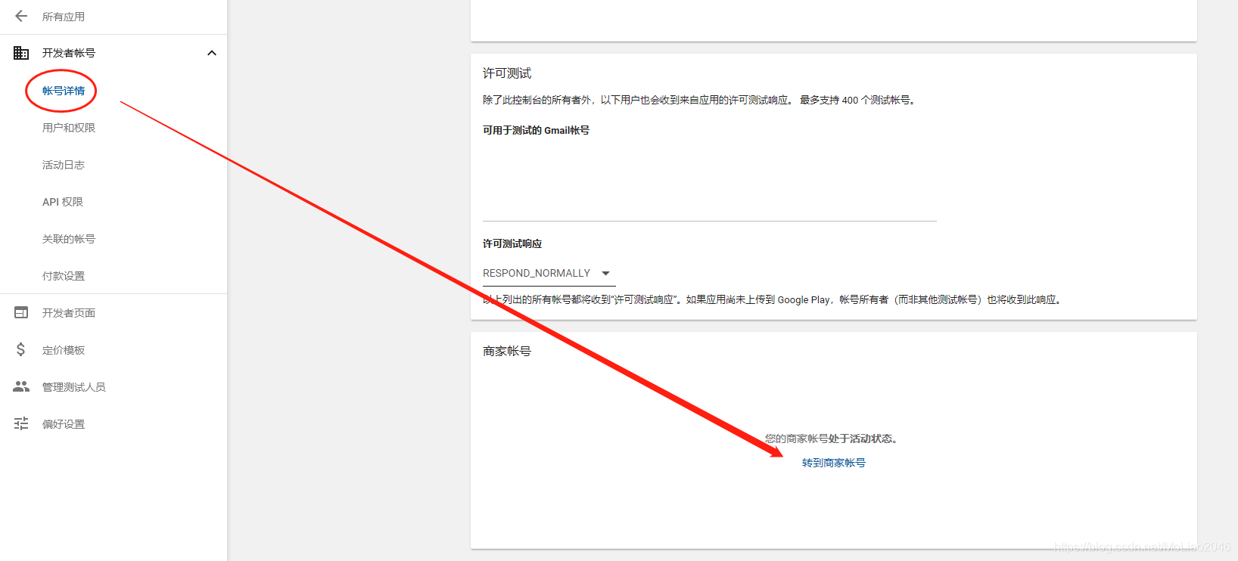Open 付款设置 menu item

(x=64, y=276)
